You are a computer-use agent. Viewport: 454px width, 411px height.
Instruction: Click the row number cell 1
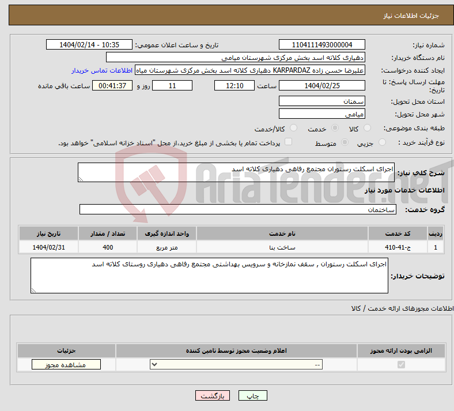(x=436, y=247)
